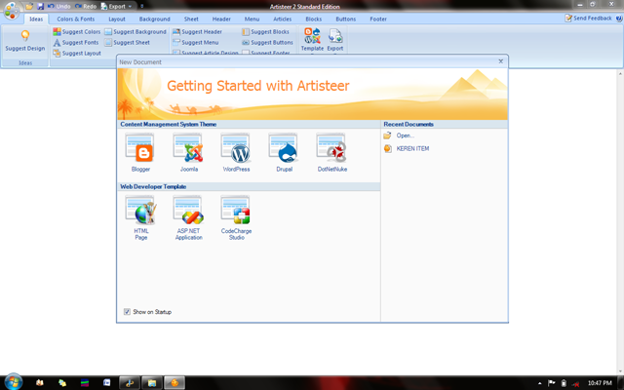Open the Artisteer application orb menu
This screenshot has width=624, height=390.
coord(11,10)
